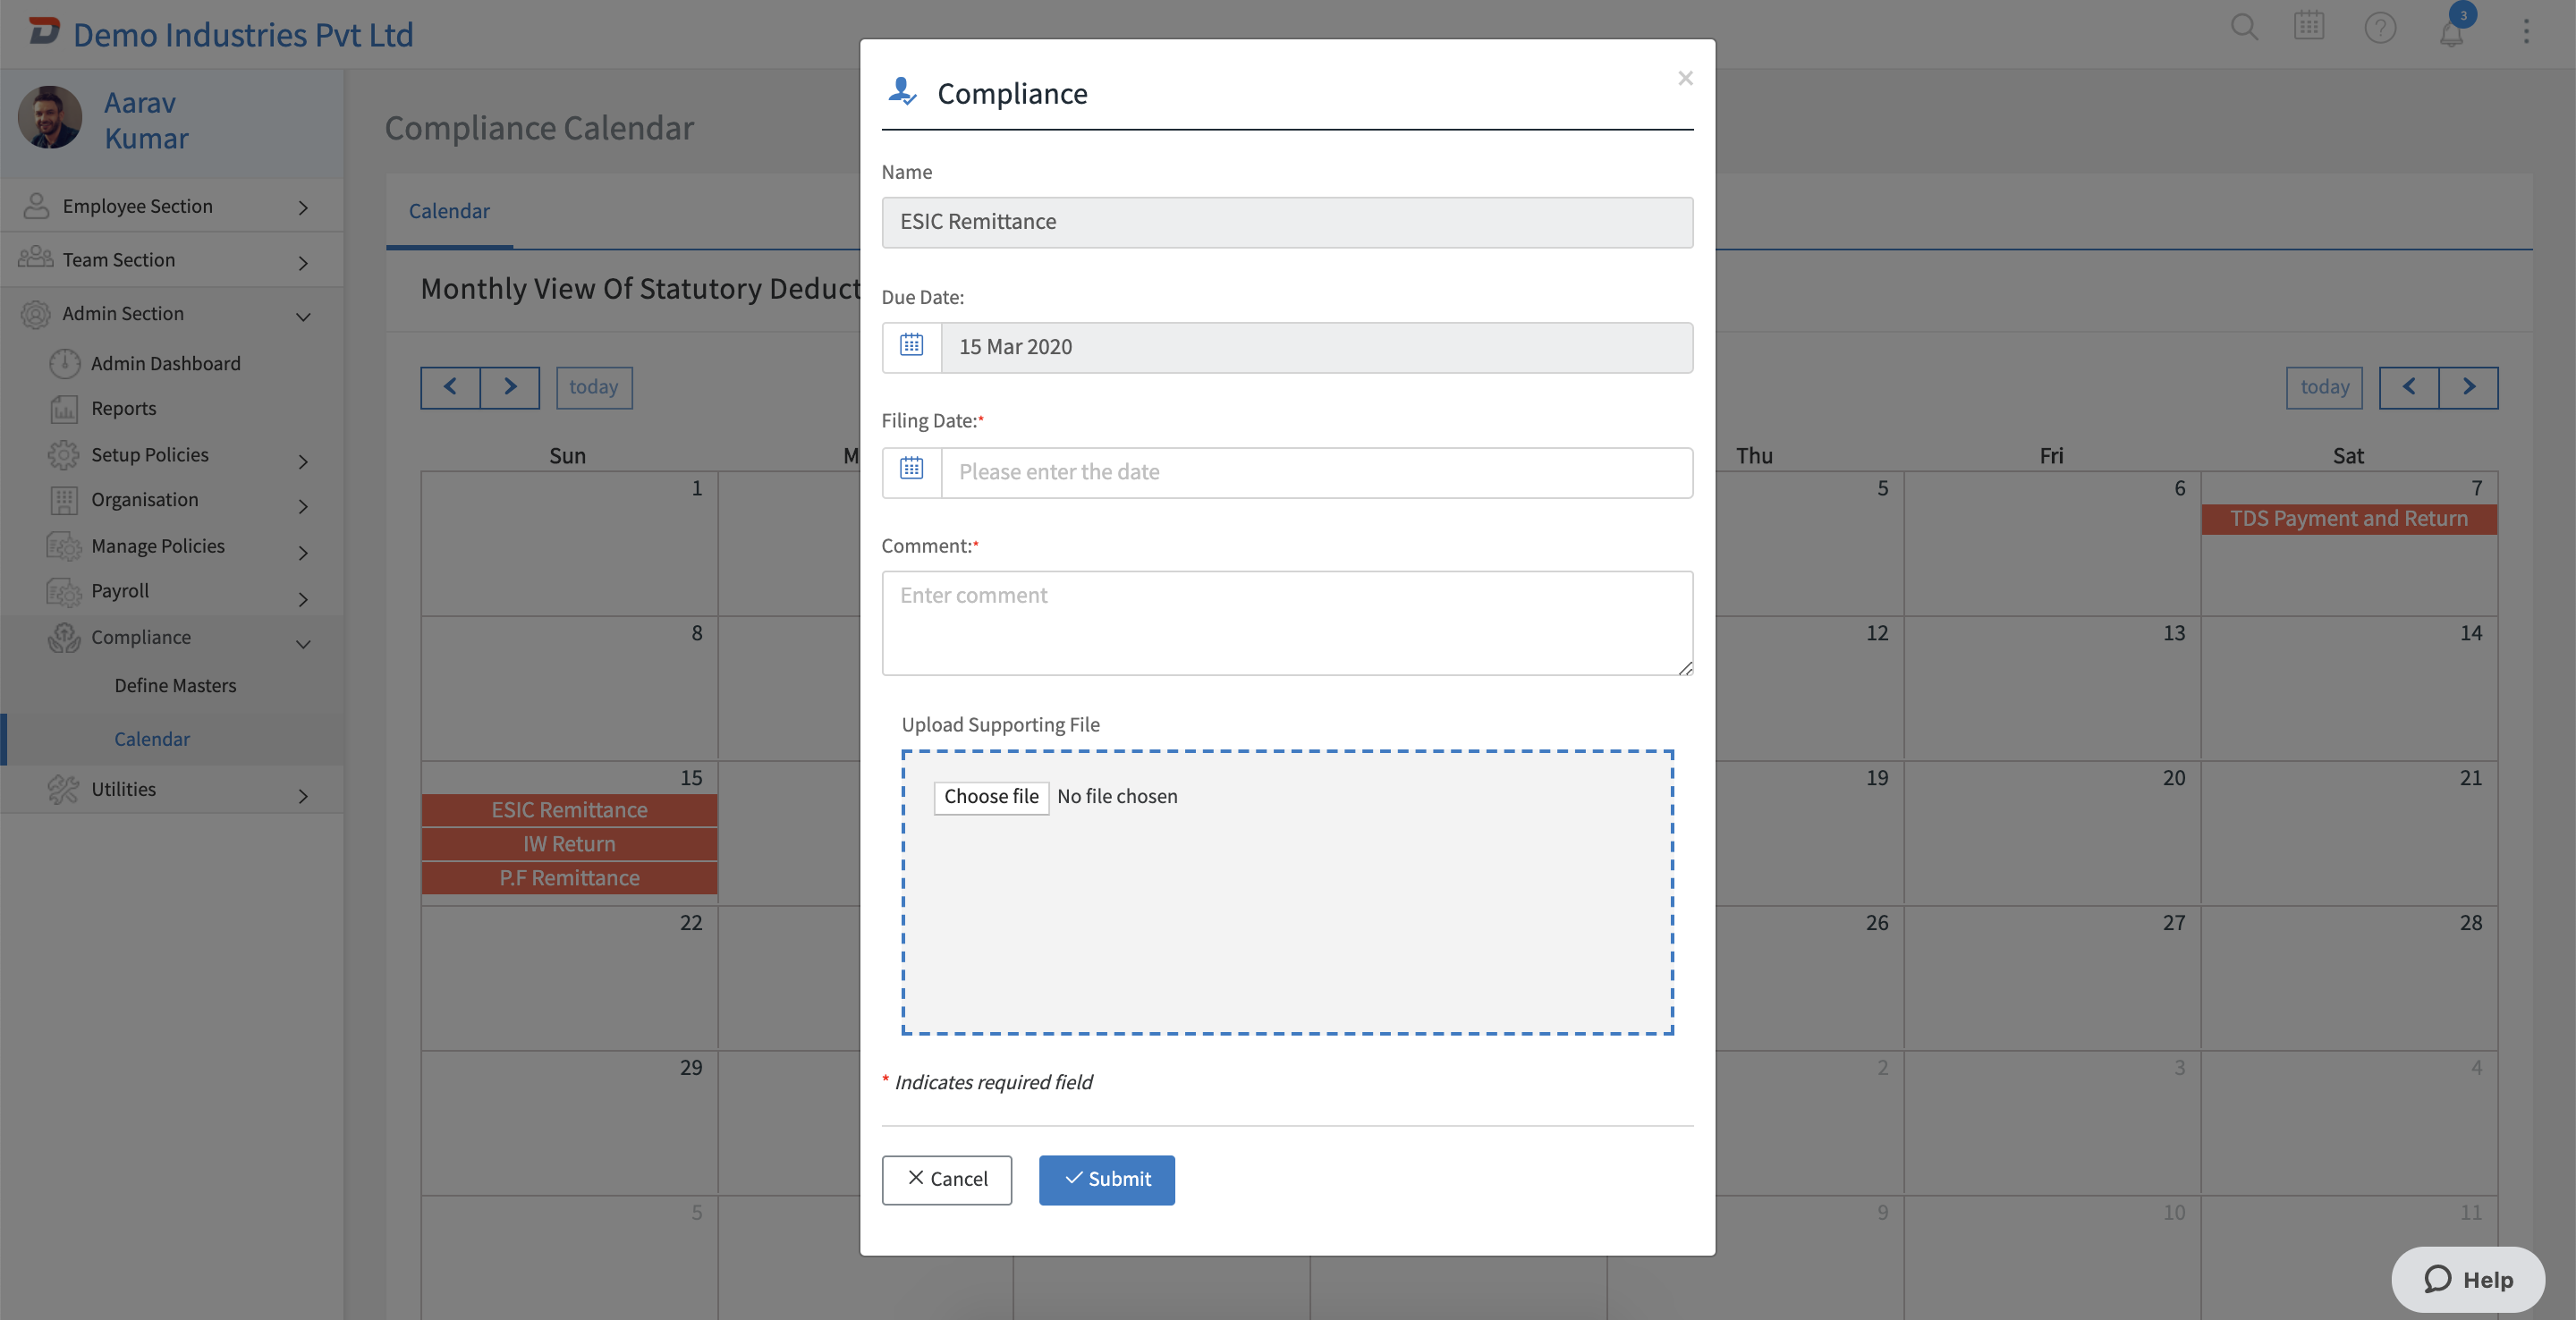Click the Cancel button
2576x1320 pixels.
click(x=946, y=1179)
